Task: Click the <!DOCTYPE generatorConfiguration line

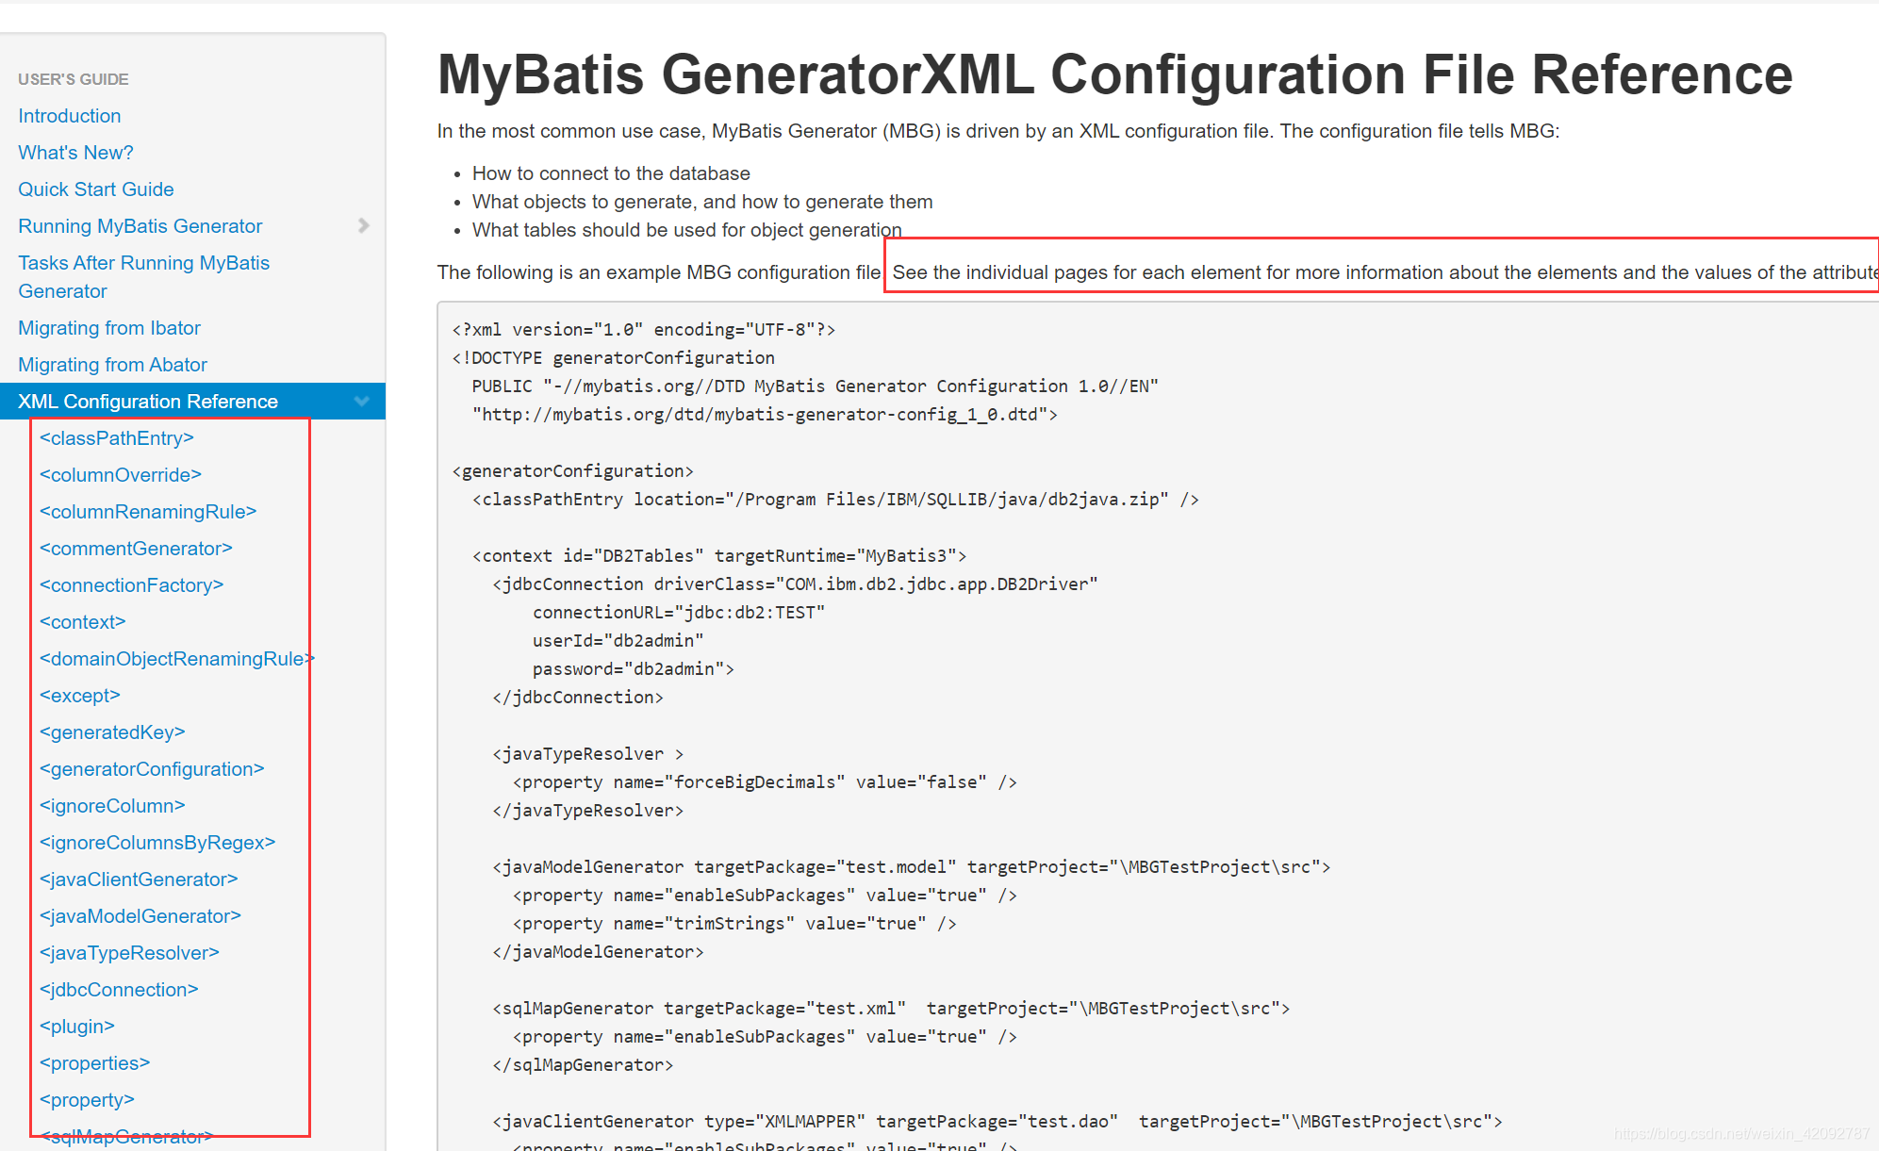Action: point(614,358)
